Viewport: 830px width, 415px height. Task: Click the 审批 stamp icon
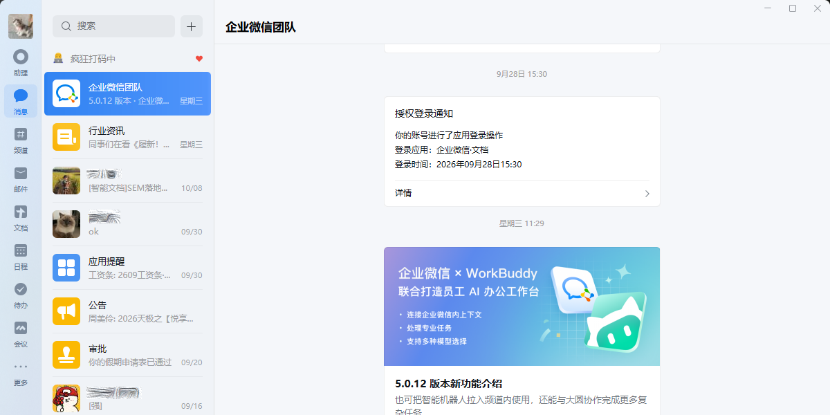[66, 355]
